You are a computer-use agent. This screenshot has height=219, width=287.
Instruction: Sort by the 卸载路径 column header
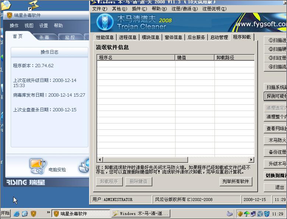(x=234, y=58)
